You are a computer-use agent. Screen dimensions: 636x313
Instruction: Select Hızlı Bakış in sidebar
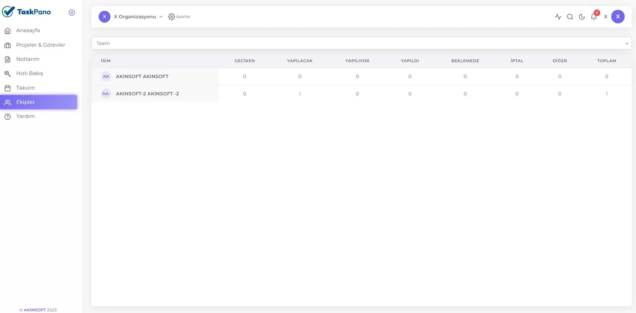pos(29,73)
